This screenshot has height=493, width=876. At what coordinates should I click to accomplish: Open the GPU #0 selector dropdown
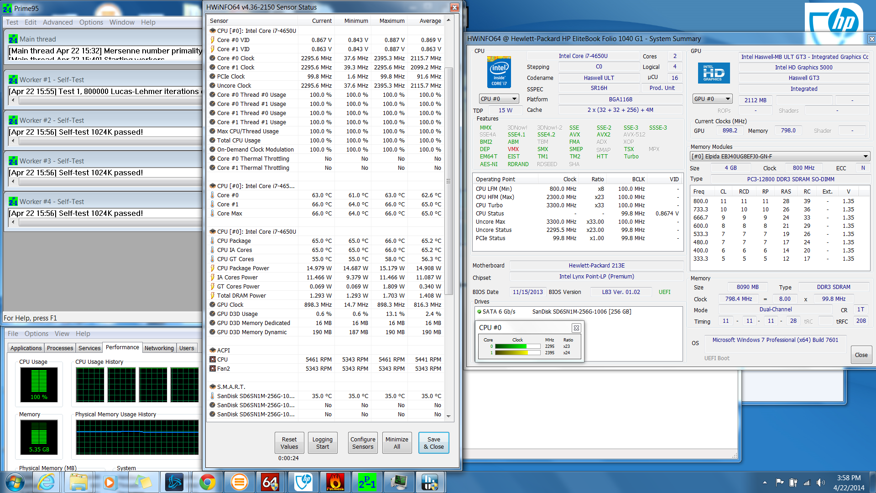pyautogui.click(x=712, y=99)
